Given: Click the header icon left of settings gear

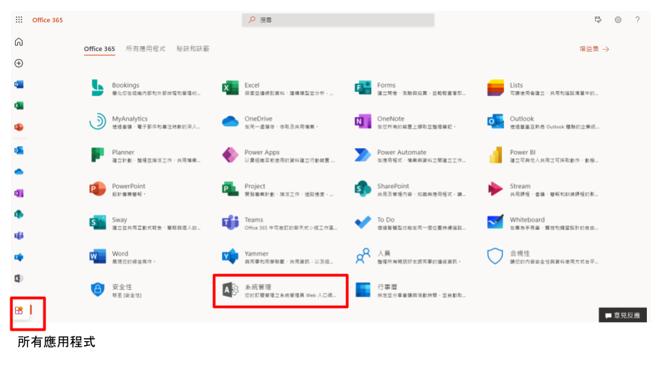Looking at the screenshot, I should 599,20.
